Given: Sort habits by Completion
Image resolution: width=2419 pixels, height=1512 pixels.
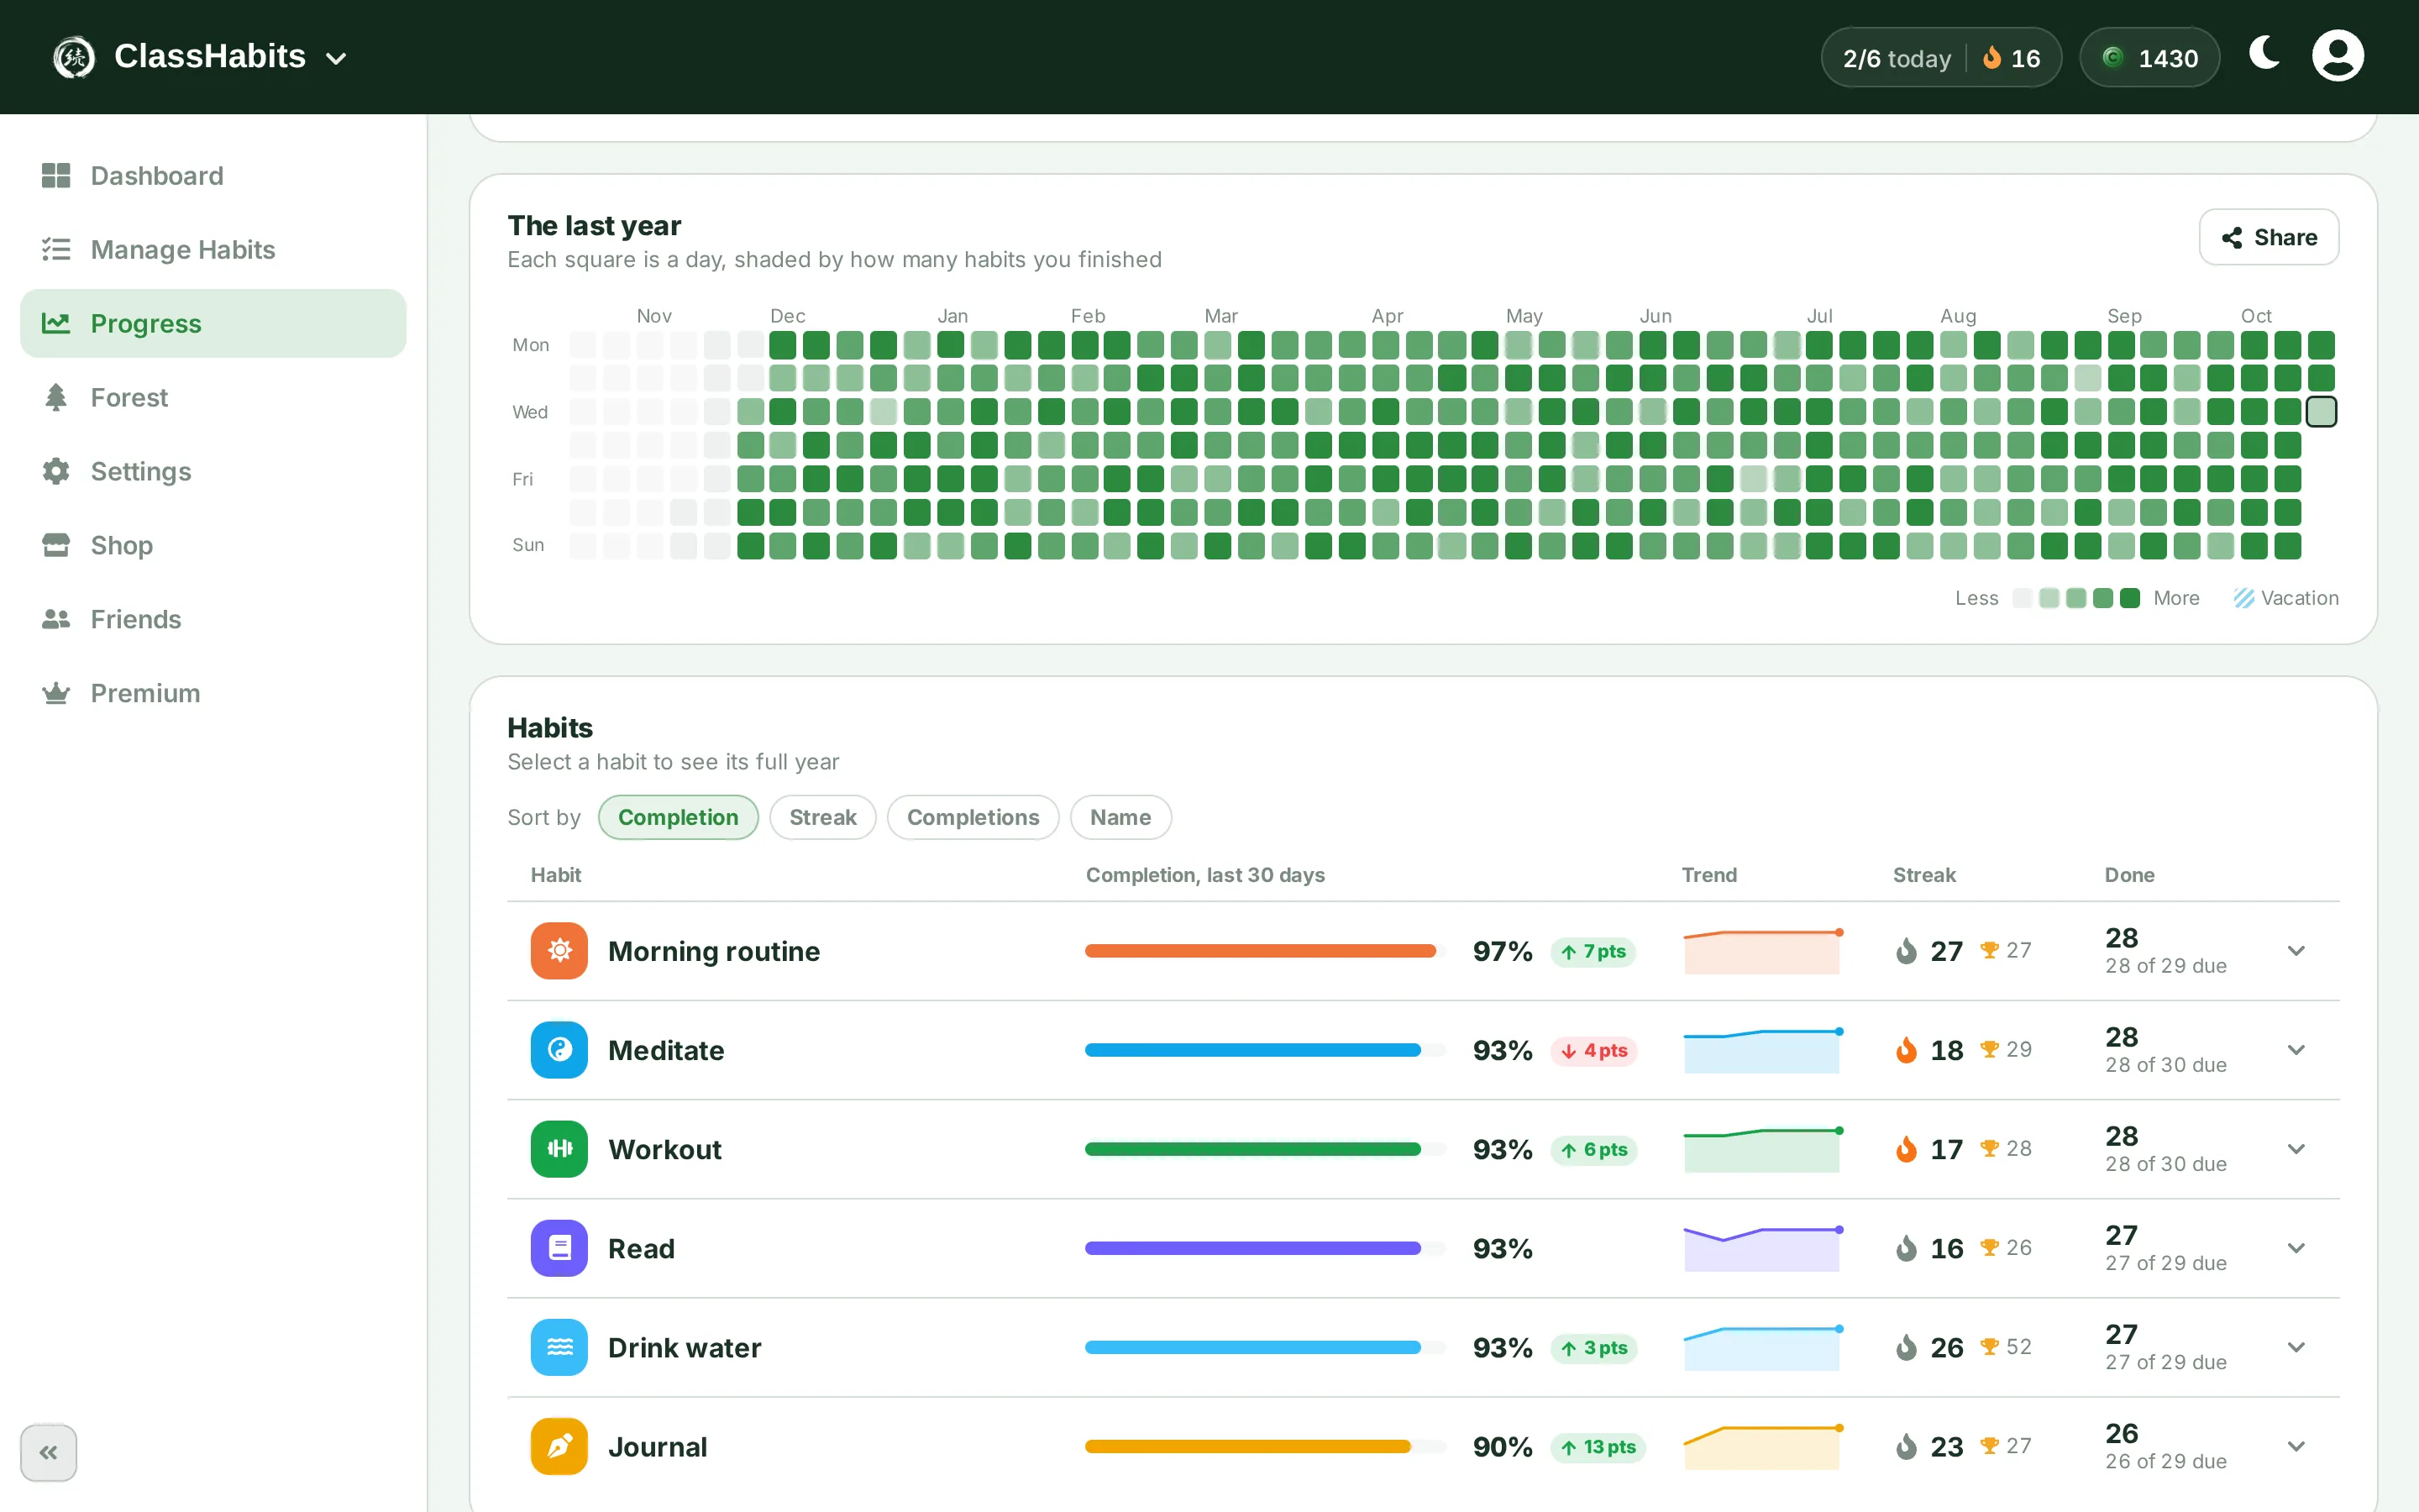Looking at the screenshot, I should (678, 817).
